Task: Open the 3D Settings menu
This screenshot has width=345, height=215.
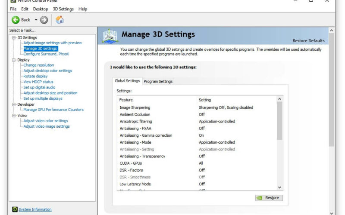Action: [63, 9]
